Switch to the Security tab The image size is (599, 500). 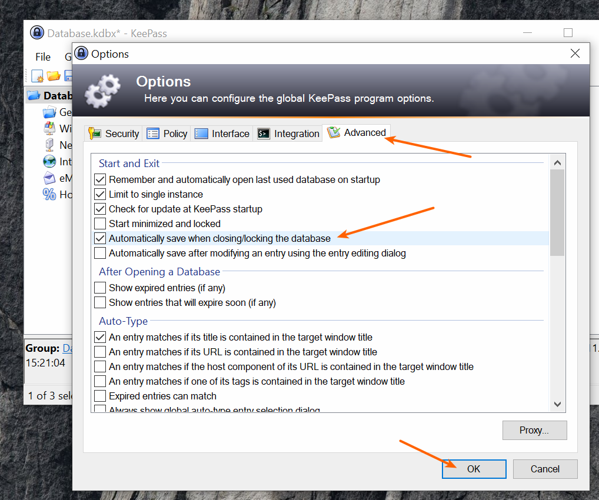pyautogui.click(x=114, y=134)
